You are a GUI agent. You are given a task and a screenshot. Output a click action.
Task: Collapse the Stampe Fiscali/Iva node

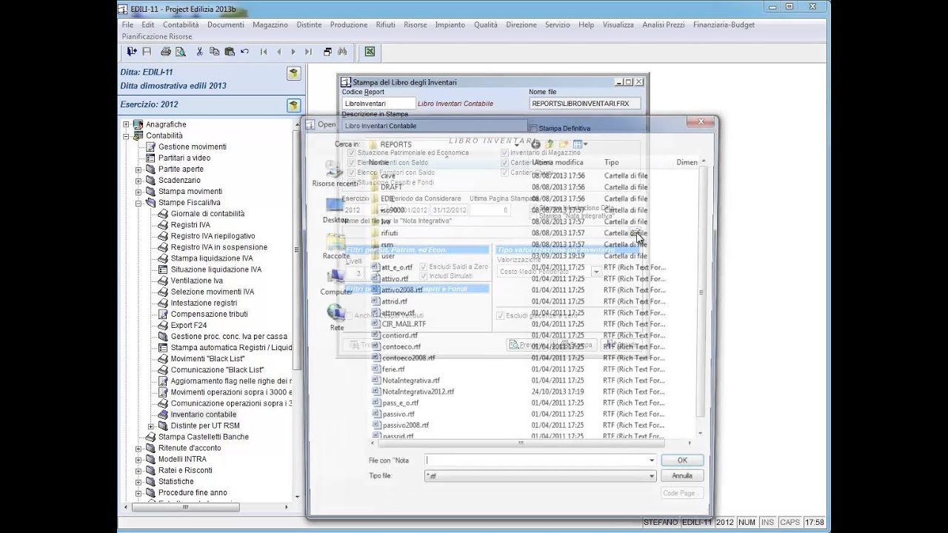pyautogui.click(x=138, y=203)
